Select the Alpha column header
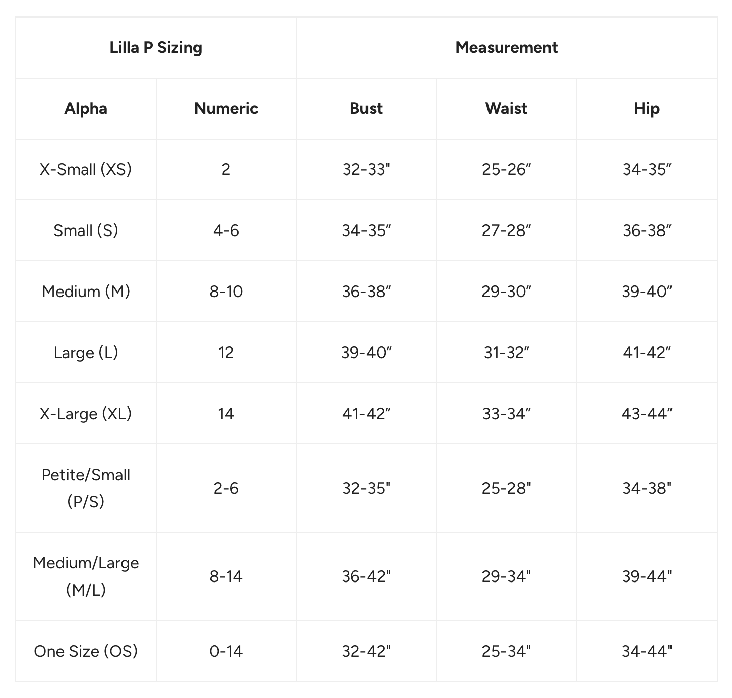 [x=86, y=109]
